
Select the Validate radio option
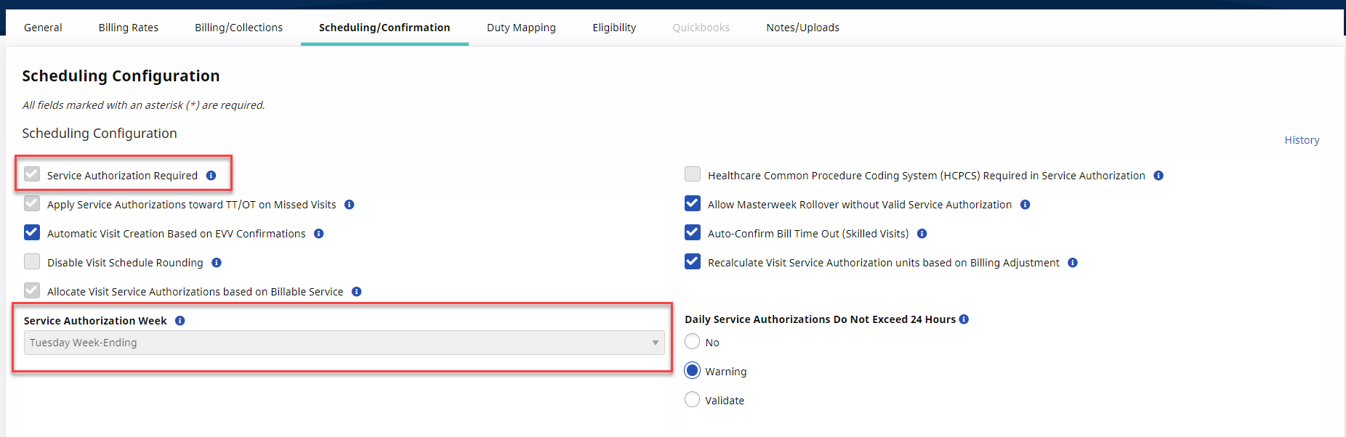pos(693,400)
